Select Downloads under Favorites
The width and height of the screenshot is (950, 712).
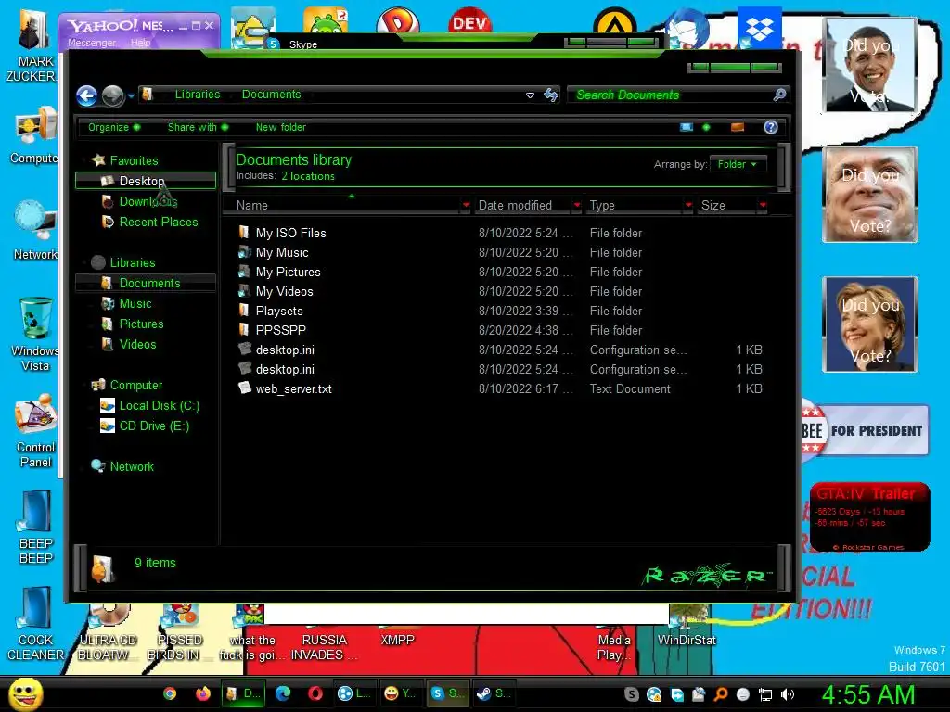coord(148,201)
